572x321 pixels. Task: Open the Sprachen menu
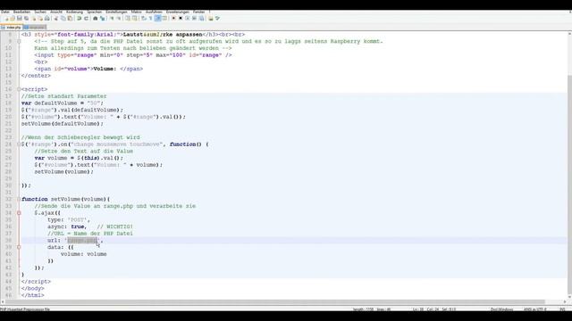[95, 12]
